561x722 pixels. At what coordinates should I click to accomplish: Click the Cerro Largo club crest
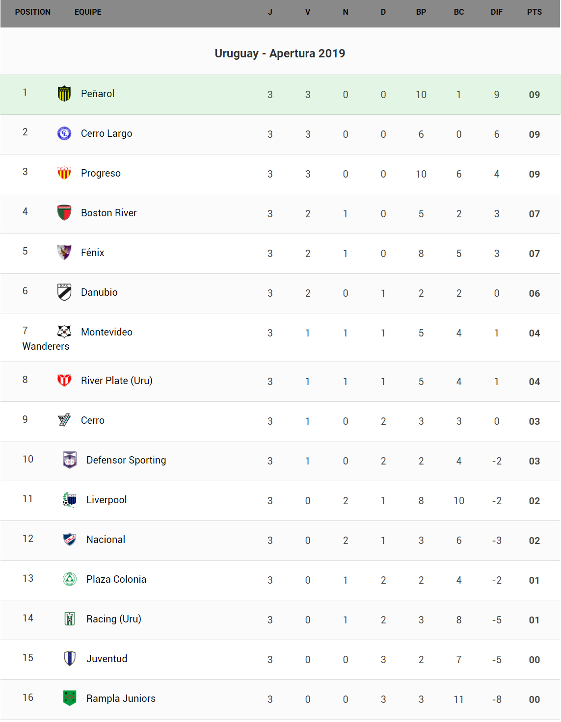[64, 133]
